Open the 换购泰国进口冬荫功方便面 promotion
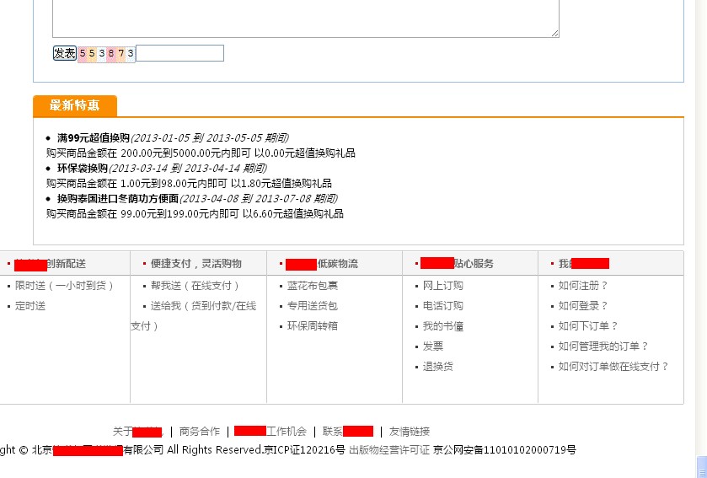The image size is (707, 478). (117, 198)
